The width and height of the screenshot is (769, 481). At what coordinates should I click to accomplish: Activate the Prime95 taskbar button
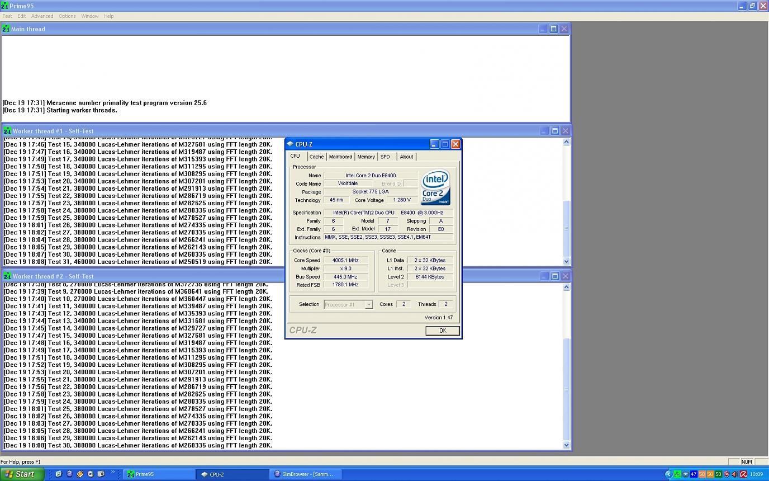[x=159, y=474]
